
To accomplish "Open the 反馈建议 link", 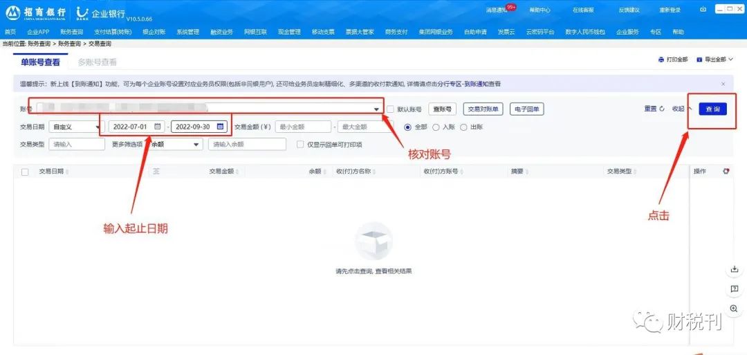I will 629,10.
